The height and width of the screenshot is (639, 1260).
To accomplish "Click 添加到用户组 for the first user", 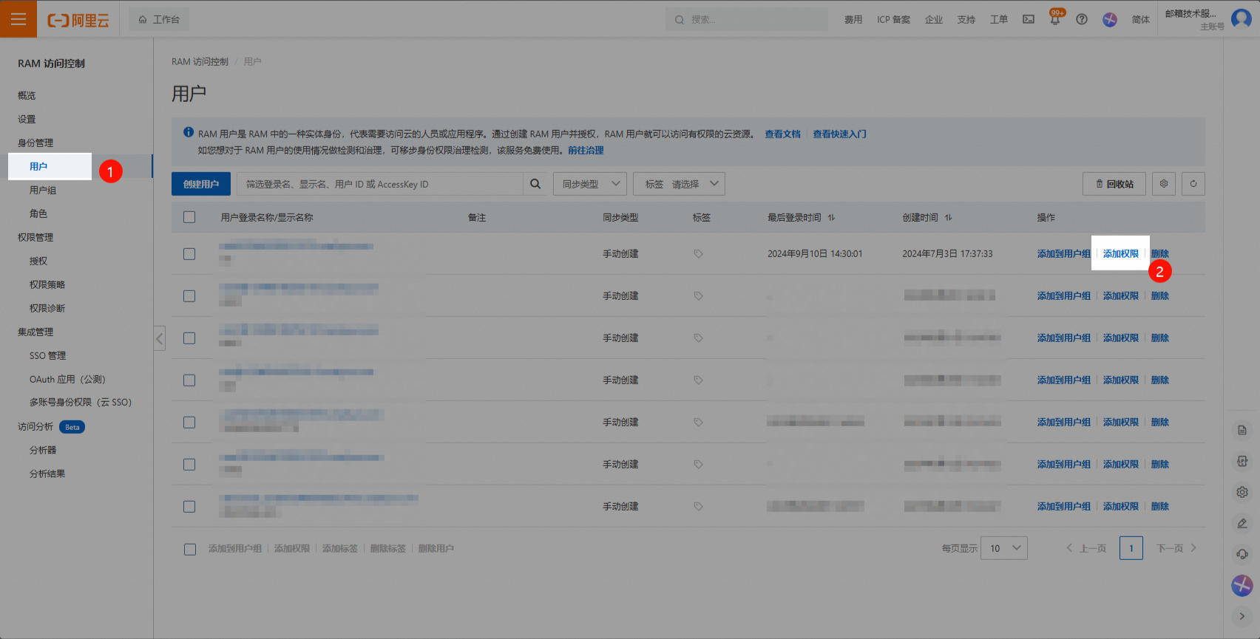I will tap(1063, 253).
